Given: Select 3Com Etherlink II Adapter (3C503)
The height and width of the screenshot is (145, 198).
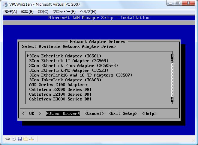Looking at the screenshot, I should click(x=69, y=61).
